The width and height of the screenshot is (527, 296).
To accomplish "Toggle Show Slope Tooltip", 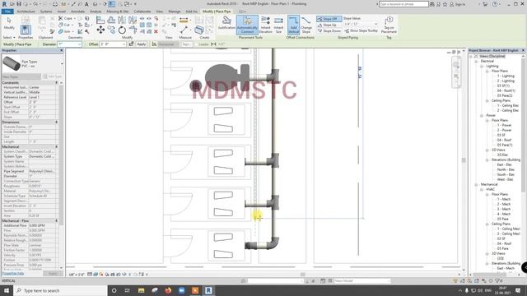I will (361, 30).
